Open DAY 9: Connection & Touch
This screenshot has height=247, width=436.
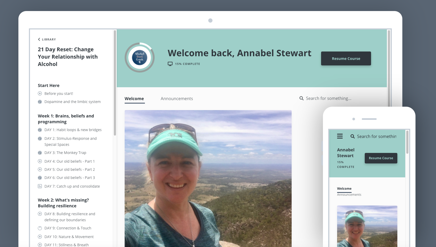(x=68, y=228)
